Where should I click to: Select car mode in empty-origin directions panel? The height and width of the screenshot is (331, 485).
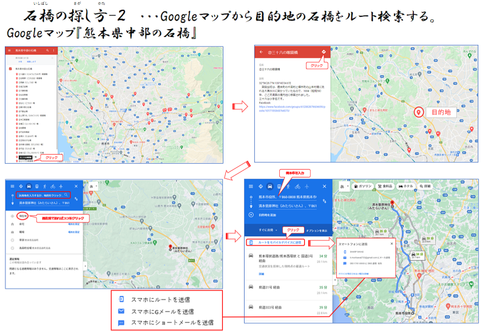29,186
